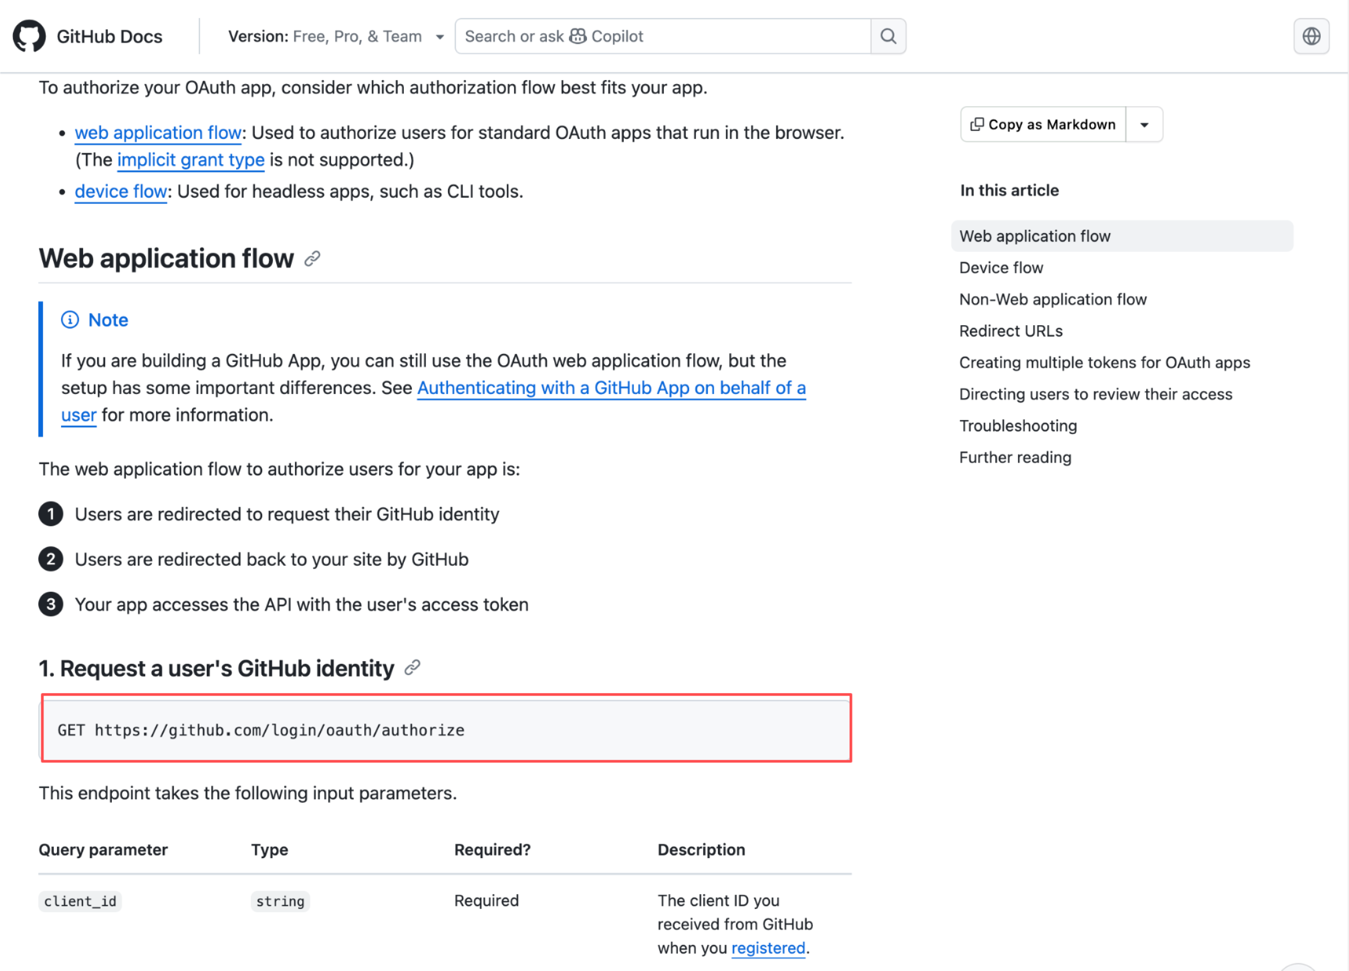Jump to Web application flow in sidebar
This screenshot has width=1349, height=971.
click(x=1122, y=236)
